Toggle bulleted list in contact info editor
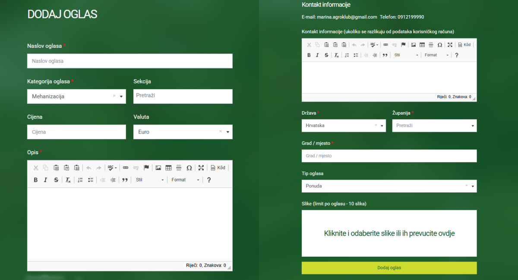Viewport: 518px width, 280px height. pos(356,55)
